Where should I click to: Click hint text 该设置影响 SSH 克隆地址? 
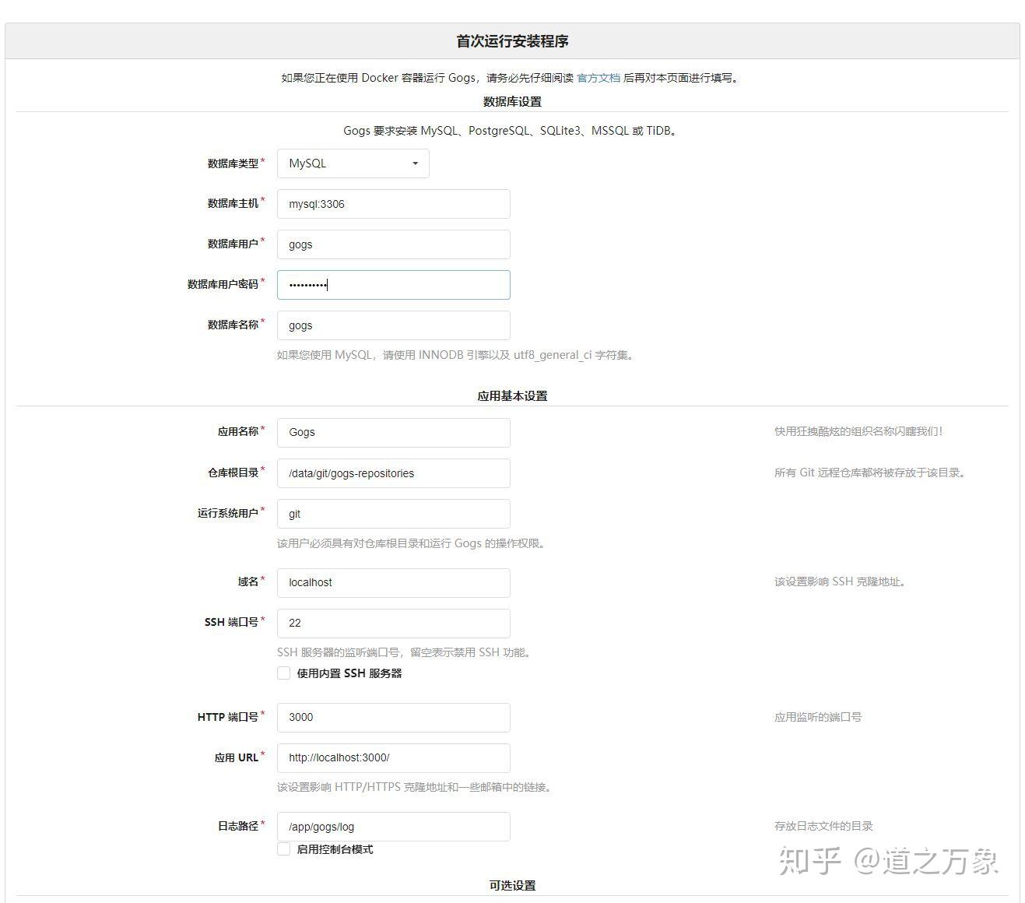coord(840,582)
